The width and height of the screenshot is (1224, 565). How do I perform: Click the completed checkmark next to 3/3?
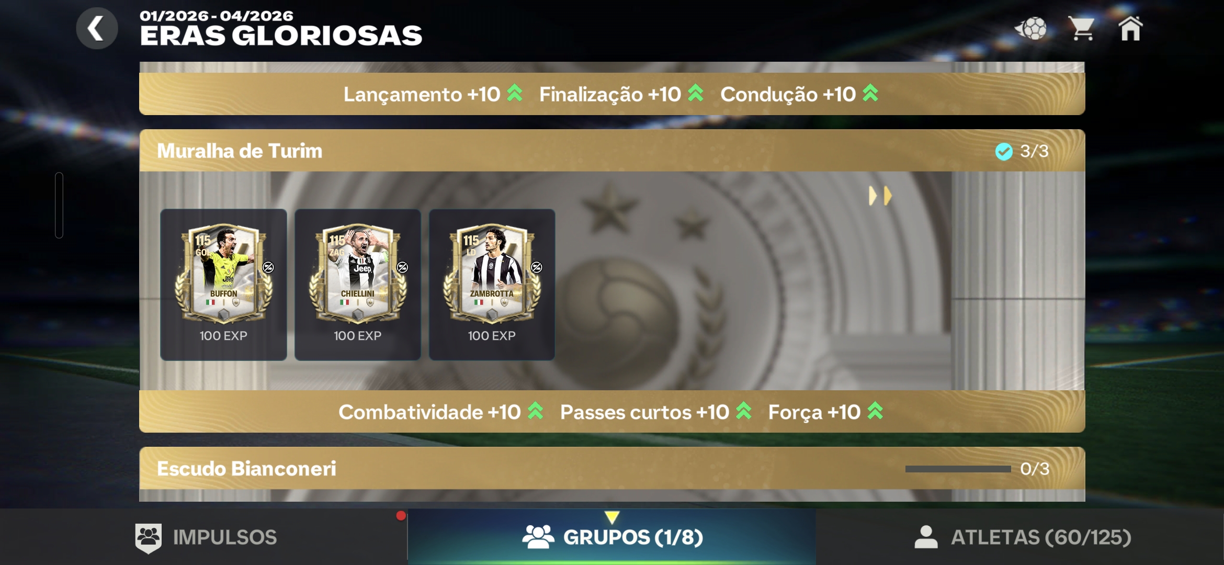pos(1004,151)
